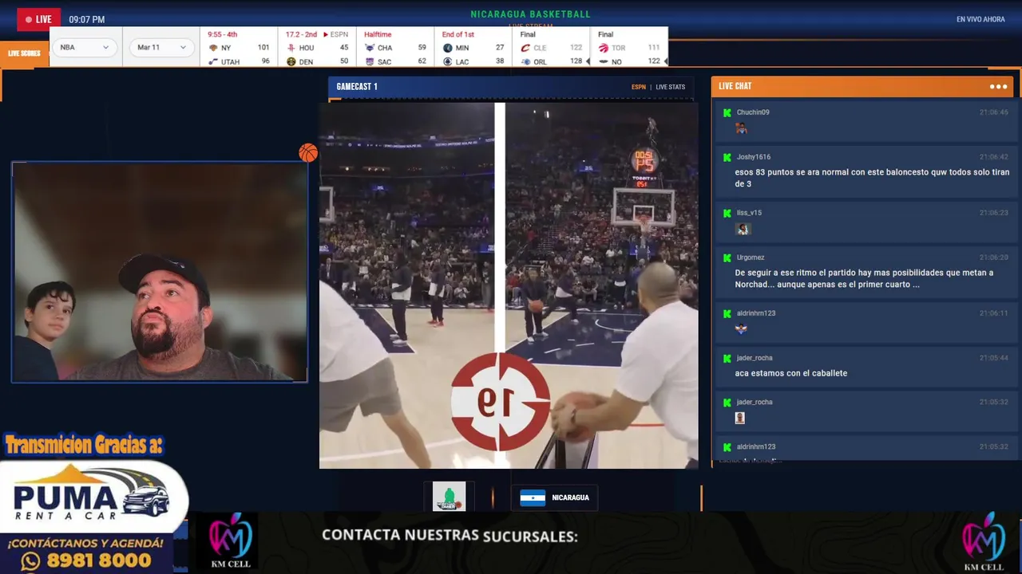Click Kick icon beside Urgomez
This screenshot has width=1022, height=574.
tap(727, 258)
